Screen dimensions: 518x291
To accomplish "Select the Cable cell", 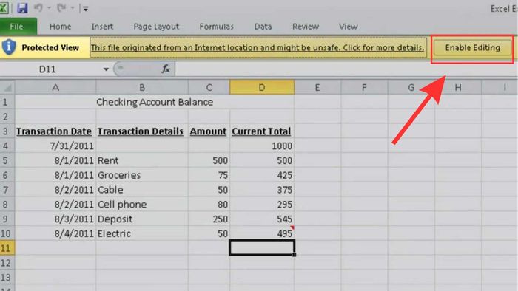I will [x=142, y=190].
